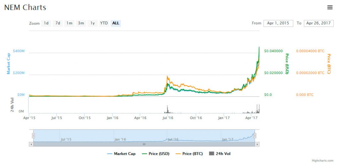
Task: Click the $0.020000 USD price label
Action: pyautogui.click(x=274, y=73)
